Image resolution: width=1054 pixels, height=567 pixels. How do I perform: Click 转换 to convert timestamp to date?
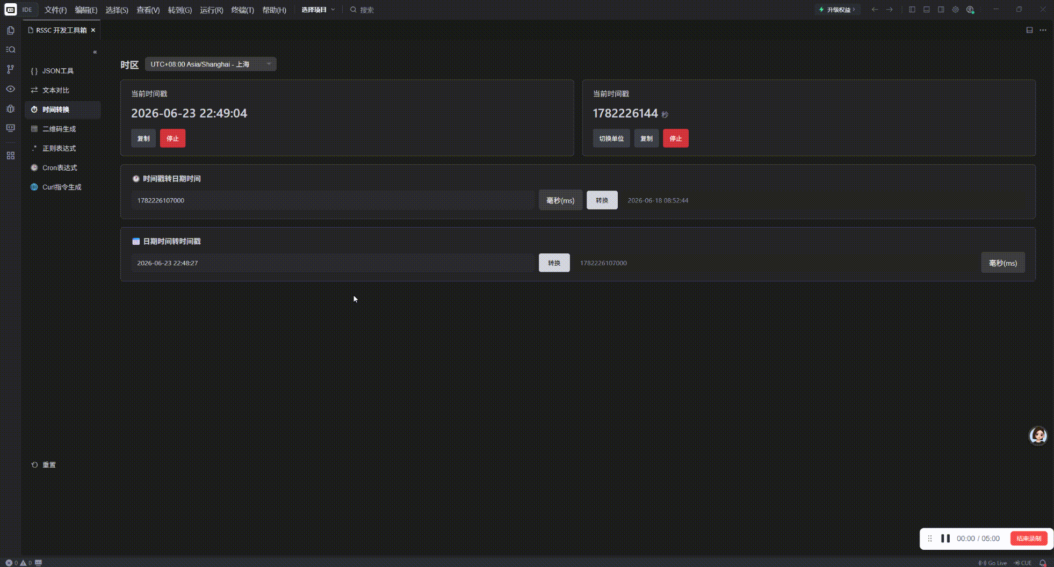click(x=602, y=200)
